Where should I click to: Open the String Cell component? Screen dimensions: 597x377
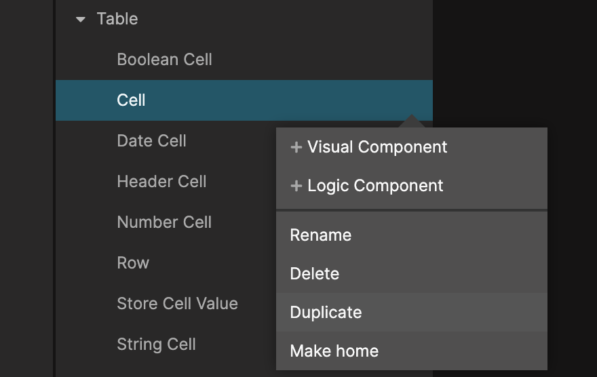click(x=156, y=344)
